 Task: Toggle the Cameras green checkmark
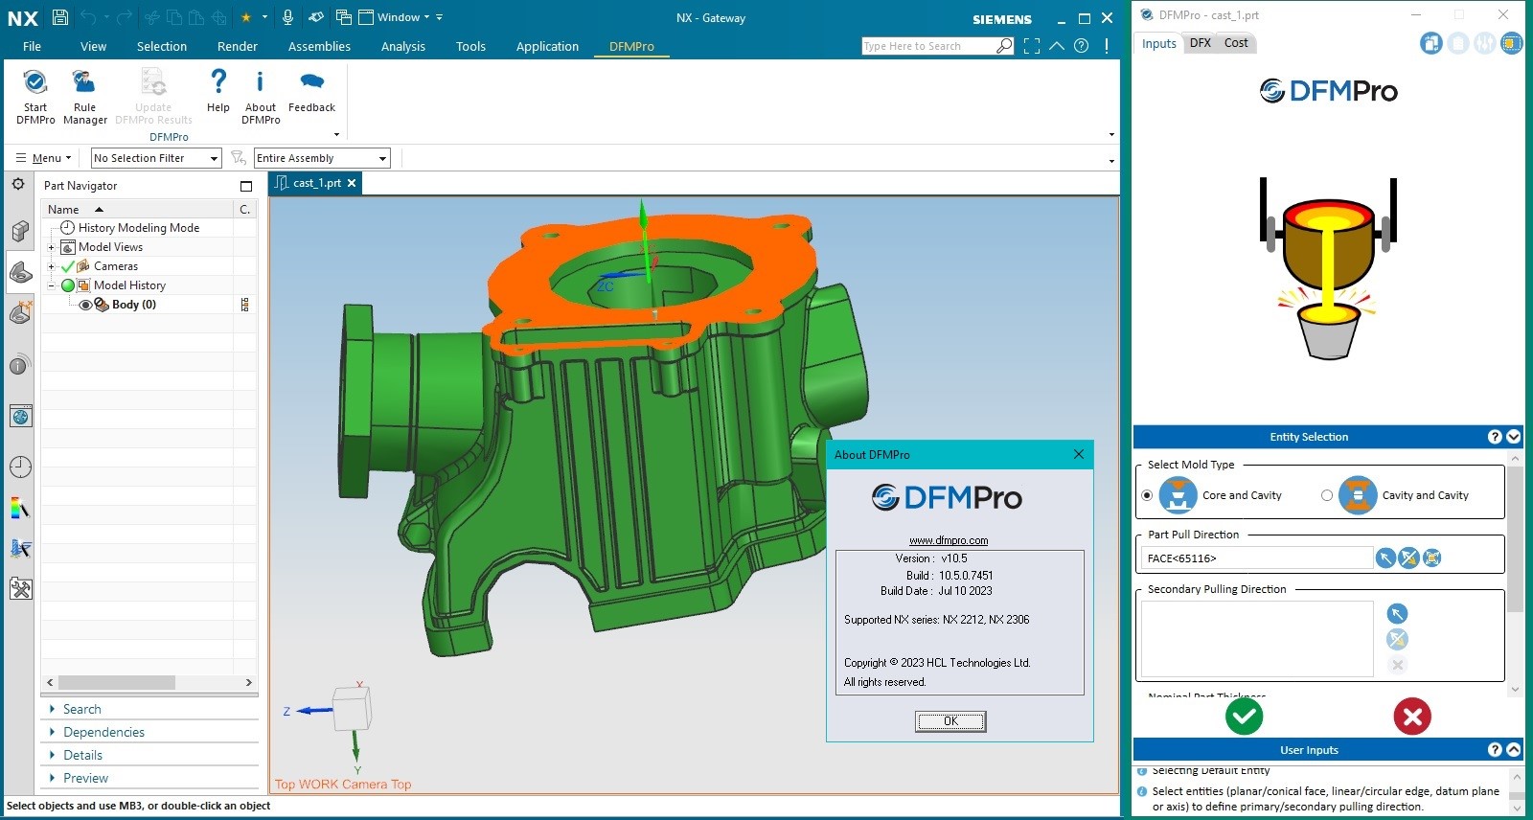click(x=68, y=266)
